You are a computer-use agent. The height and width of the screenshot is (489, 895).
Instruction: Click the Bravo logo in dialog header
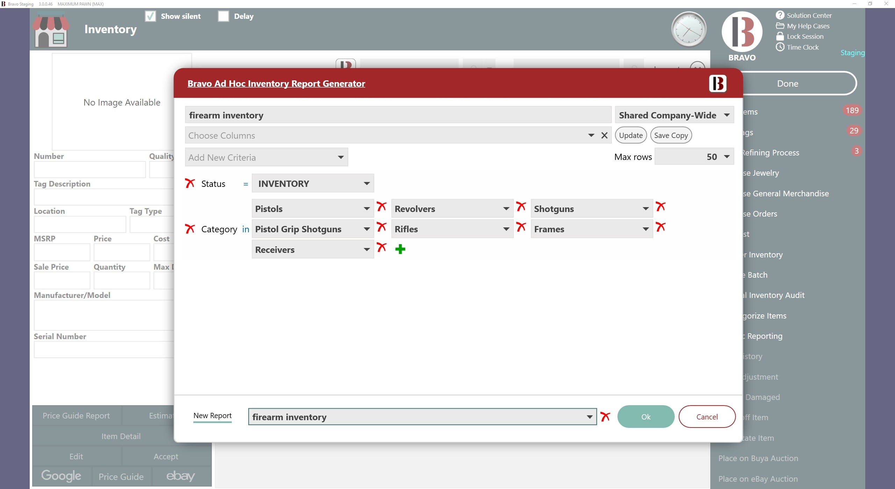pos(717,83)
